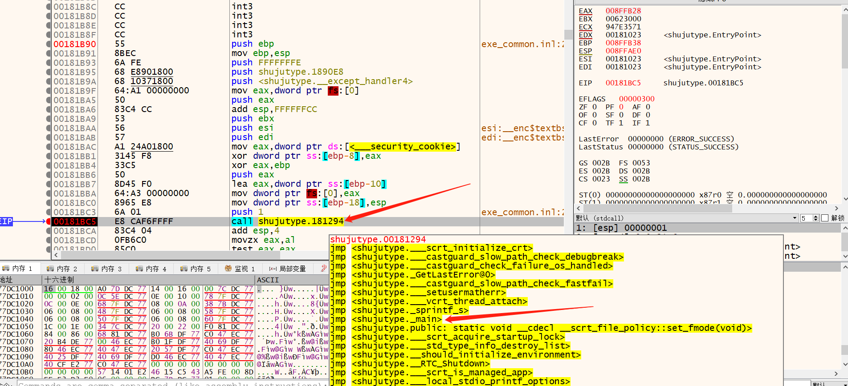Select the ESP register value 008FFAE0
The height and width of the screenshot is (386, 848).
[x=623, y=51]
